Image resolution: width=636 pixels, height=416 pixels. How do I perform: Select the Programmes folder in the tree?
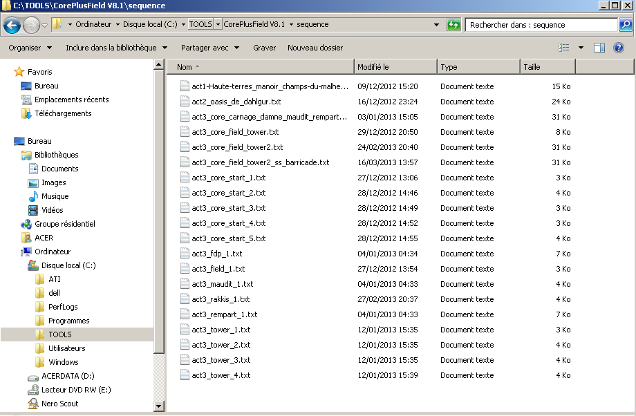pos(69,321)
